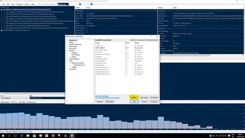Open the View by artist/album dropdown

coord(14,98)
